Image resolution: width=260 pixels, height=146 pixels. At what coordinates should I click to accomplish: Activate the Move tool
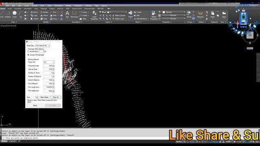(x=34, y=12)
